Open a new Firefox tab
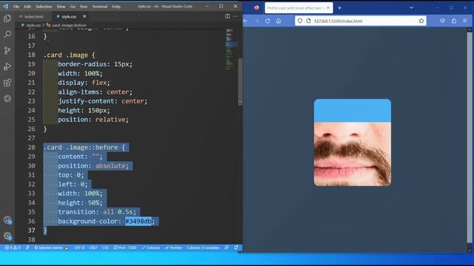 point(339,8)
